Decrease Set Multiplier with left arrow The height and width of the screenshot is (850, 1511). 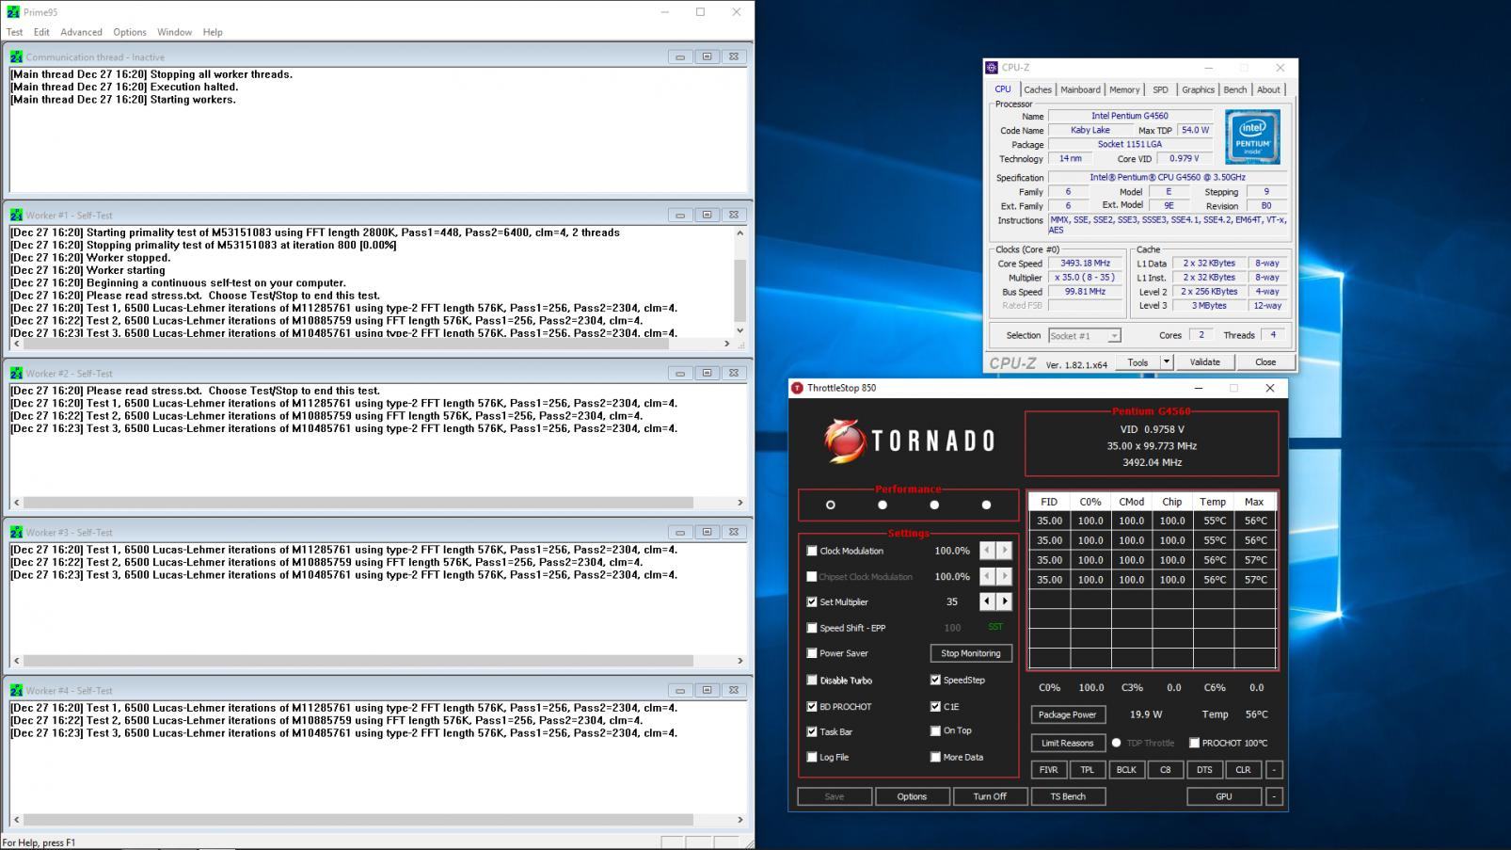pyautogui.click(x=987, y=601)
